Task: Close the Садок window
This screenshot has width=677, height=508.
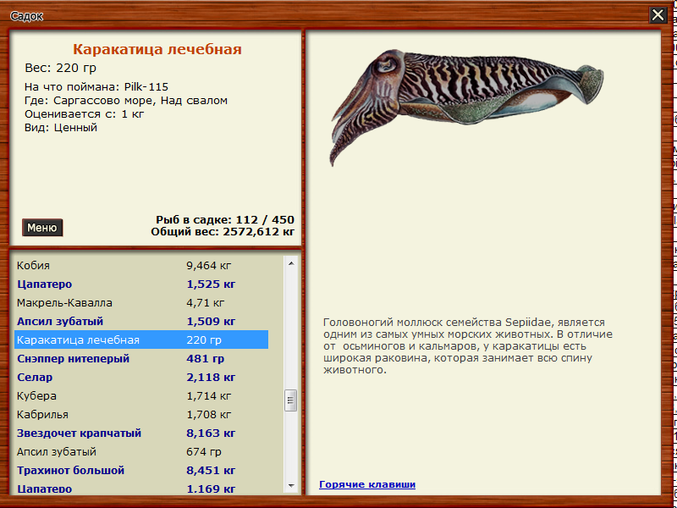Action: tap(658, 15)
